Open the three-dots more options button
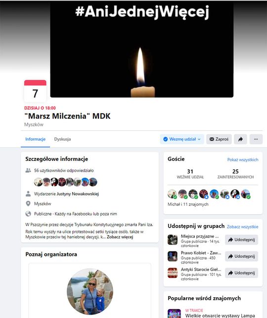Viewport: 267px width, 318px height. click(x=256, y=139)
